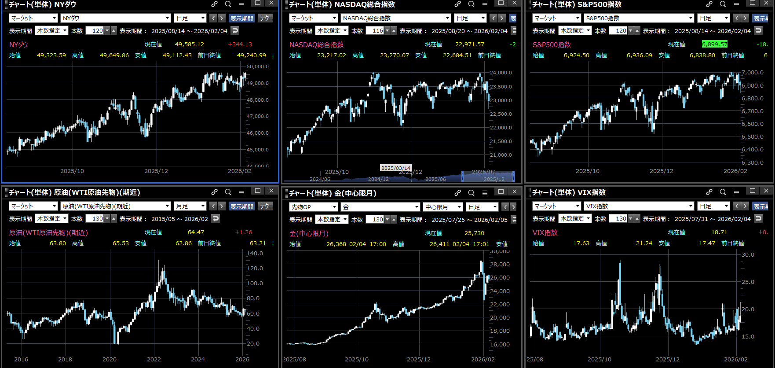Click the reset period icon in NYダウ panel
The height and width of the screenshot is (368, 775).
[235, 30]
